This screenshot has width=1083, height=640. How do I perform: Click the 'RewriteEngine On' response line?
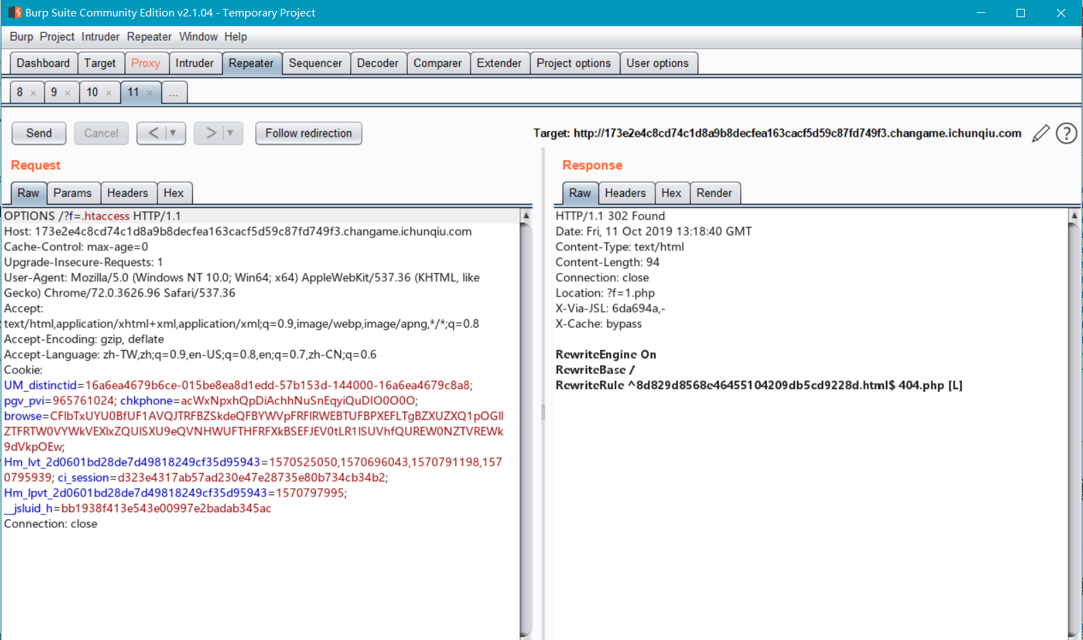click(605, 355)
